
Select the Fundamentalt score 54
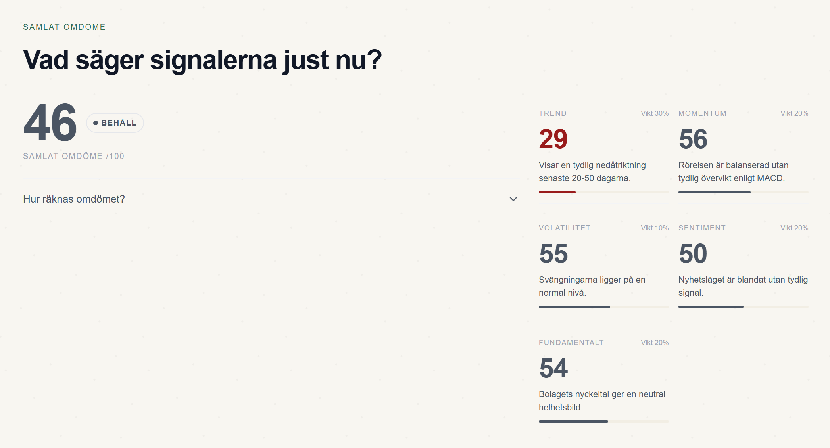tap(553, 368)
